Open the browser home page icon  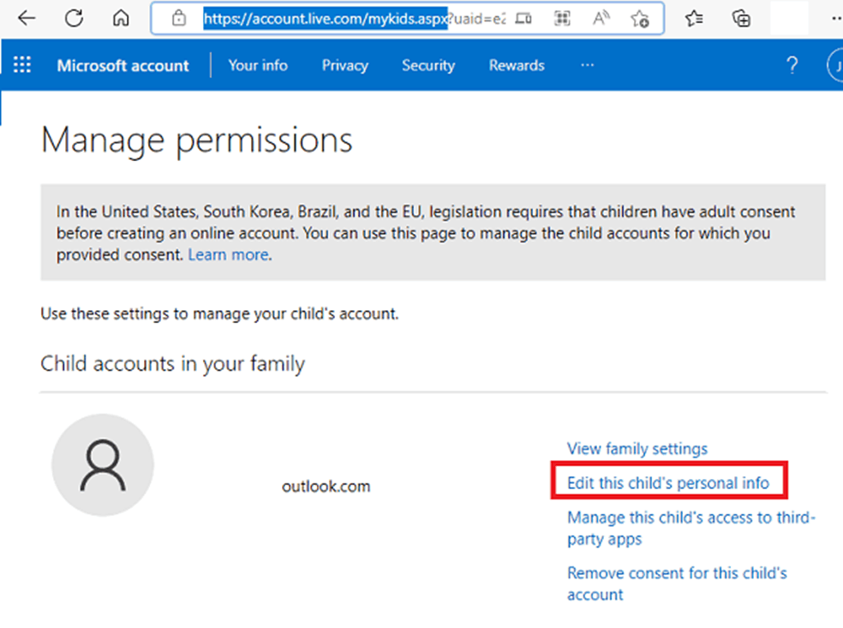121,18
